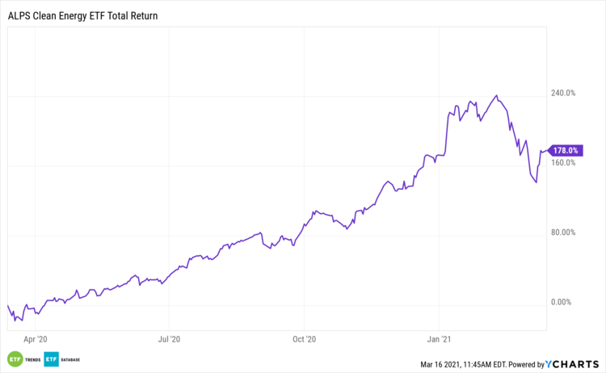Click the 160.0% y-axis label

562,162
